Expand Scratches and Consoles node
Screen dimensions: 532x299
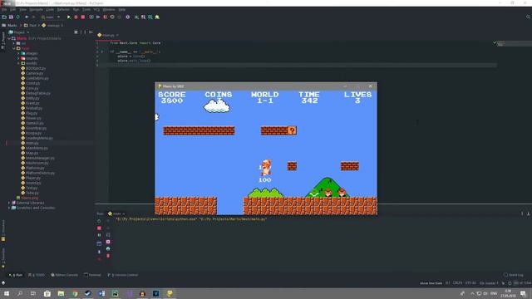tap(9, 208)
